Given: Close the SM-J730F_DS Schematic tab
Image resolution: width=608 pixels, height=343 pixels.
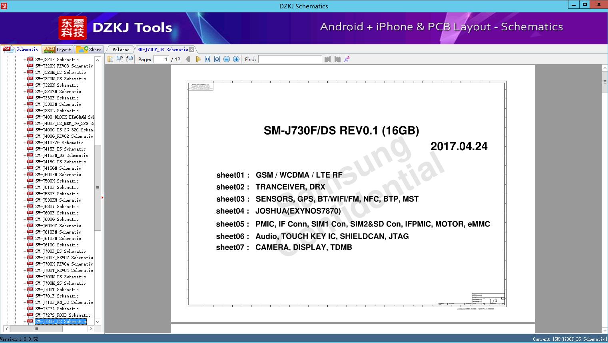Looking at the screenshot, I should click(x=191, y=50).
